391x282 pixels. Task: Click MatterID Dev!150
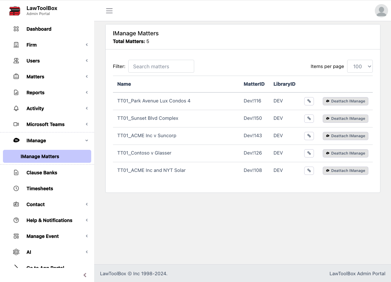[x=253, y=118]
